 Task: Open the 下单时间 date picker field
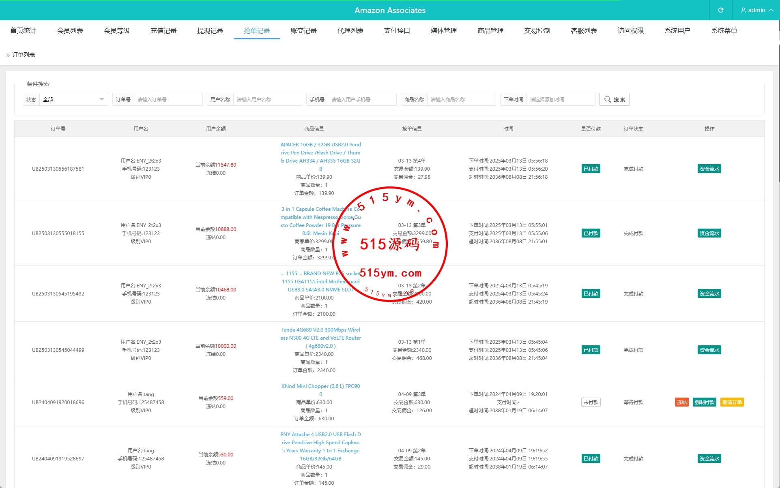pos(560,99)
